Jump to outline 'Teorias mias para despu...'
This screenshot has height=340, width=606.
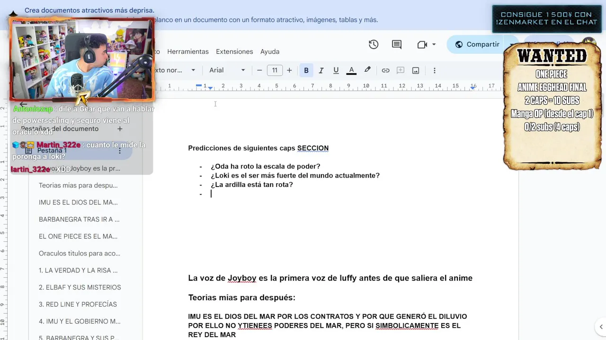click(x=78, y=186)
